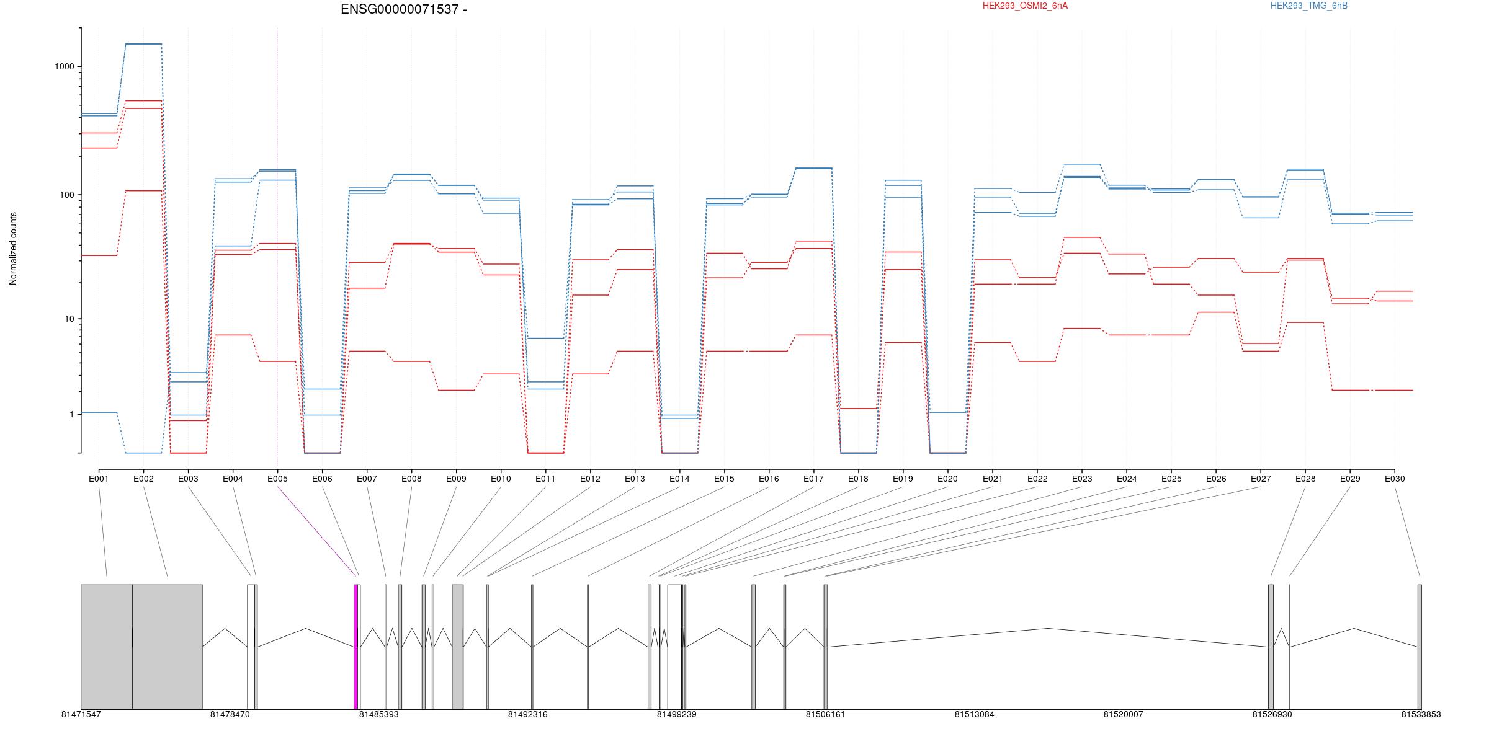
Task: Click y-axis tick label 10
Action: tap(69, 319)
